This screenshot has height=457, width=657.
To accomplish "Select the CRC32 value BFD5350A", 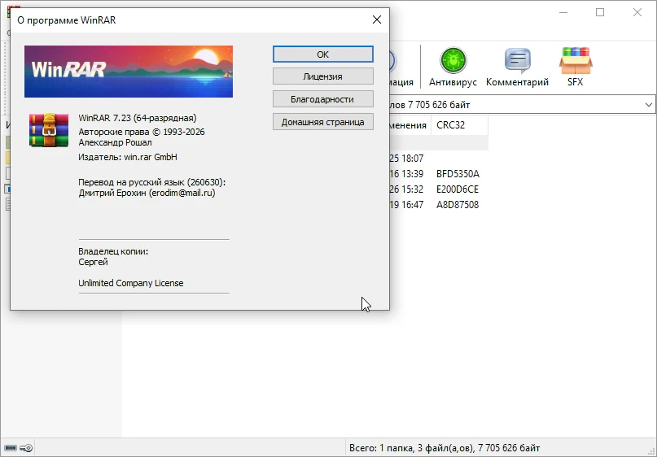I will 458,174.
